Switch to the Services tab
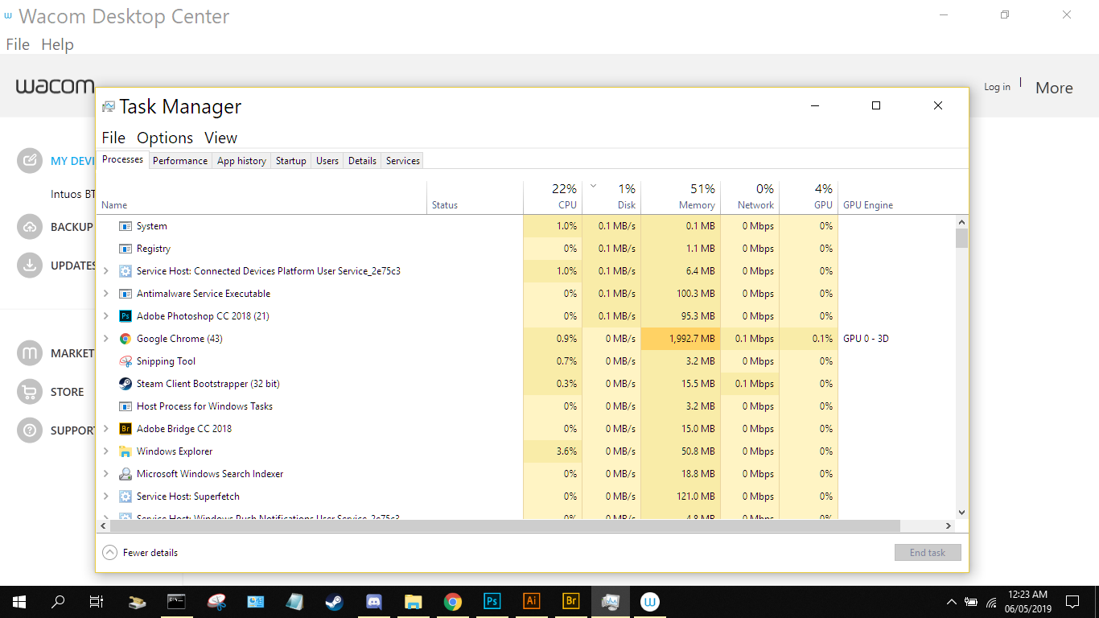 tap(403, 161)
